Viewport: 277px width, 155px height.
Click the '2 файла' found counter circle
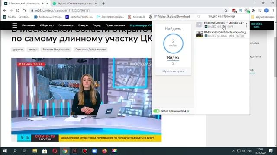(173, 43)
